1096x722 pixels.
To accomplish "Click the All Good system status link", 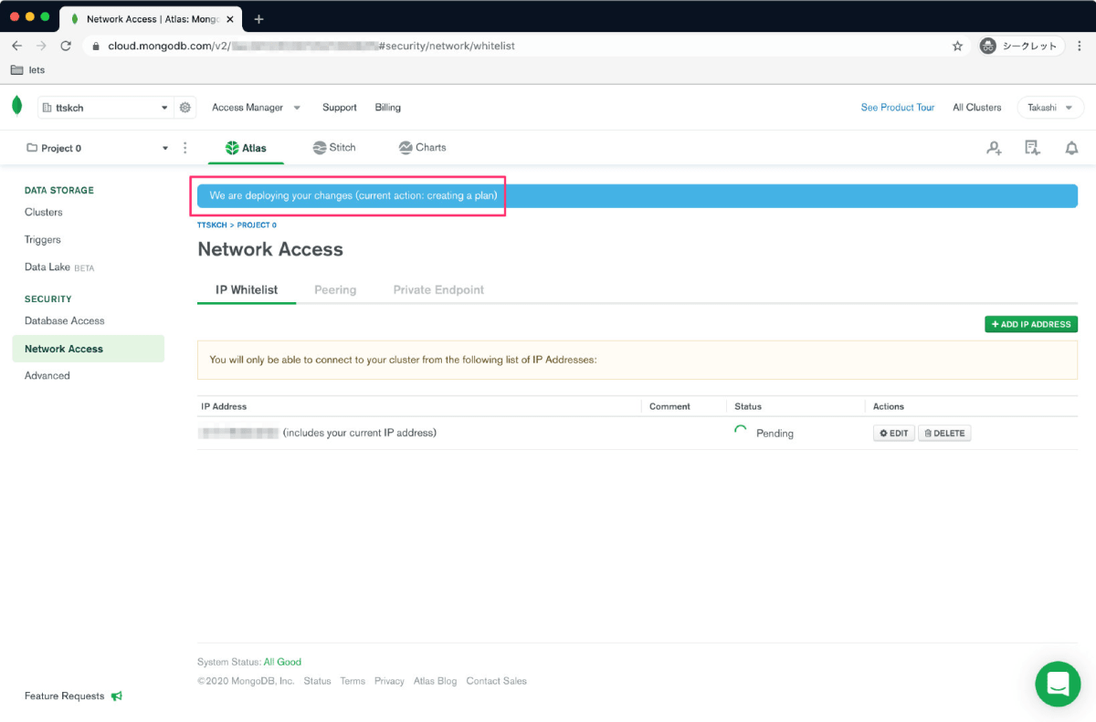I will tap(282, 662).
